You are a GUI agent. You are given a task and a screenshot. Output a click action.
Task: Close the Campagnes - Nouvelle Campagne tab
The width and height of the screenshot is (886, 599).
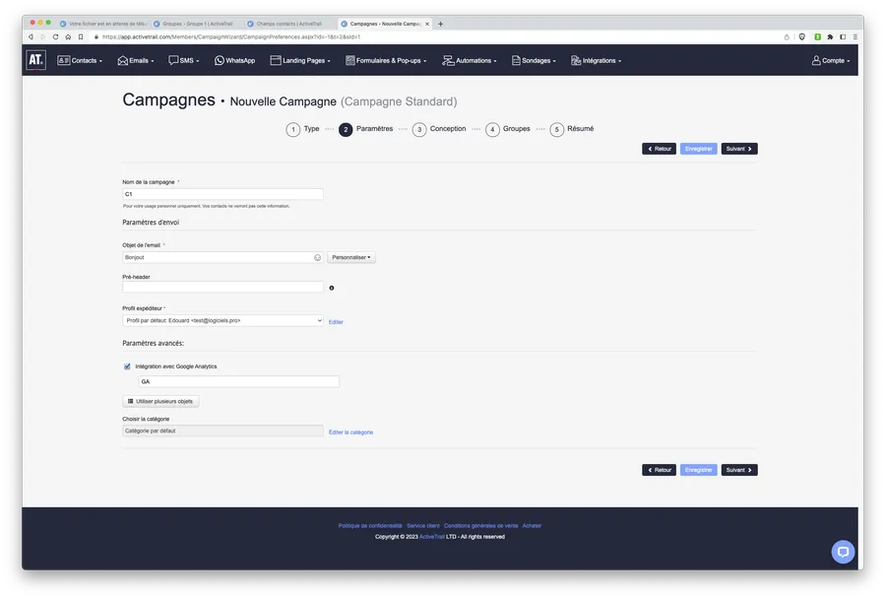(427, 24)
